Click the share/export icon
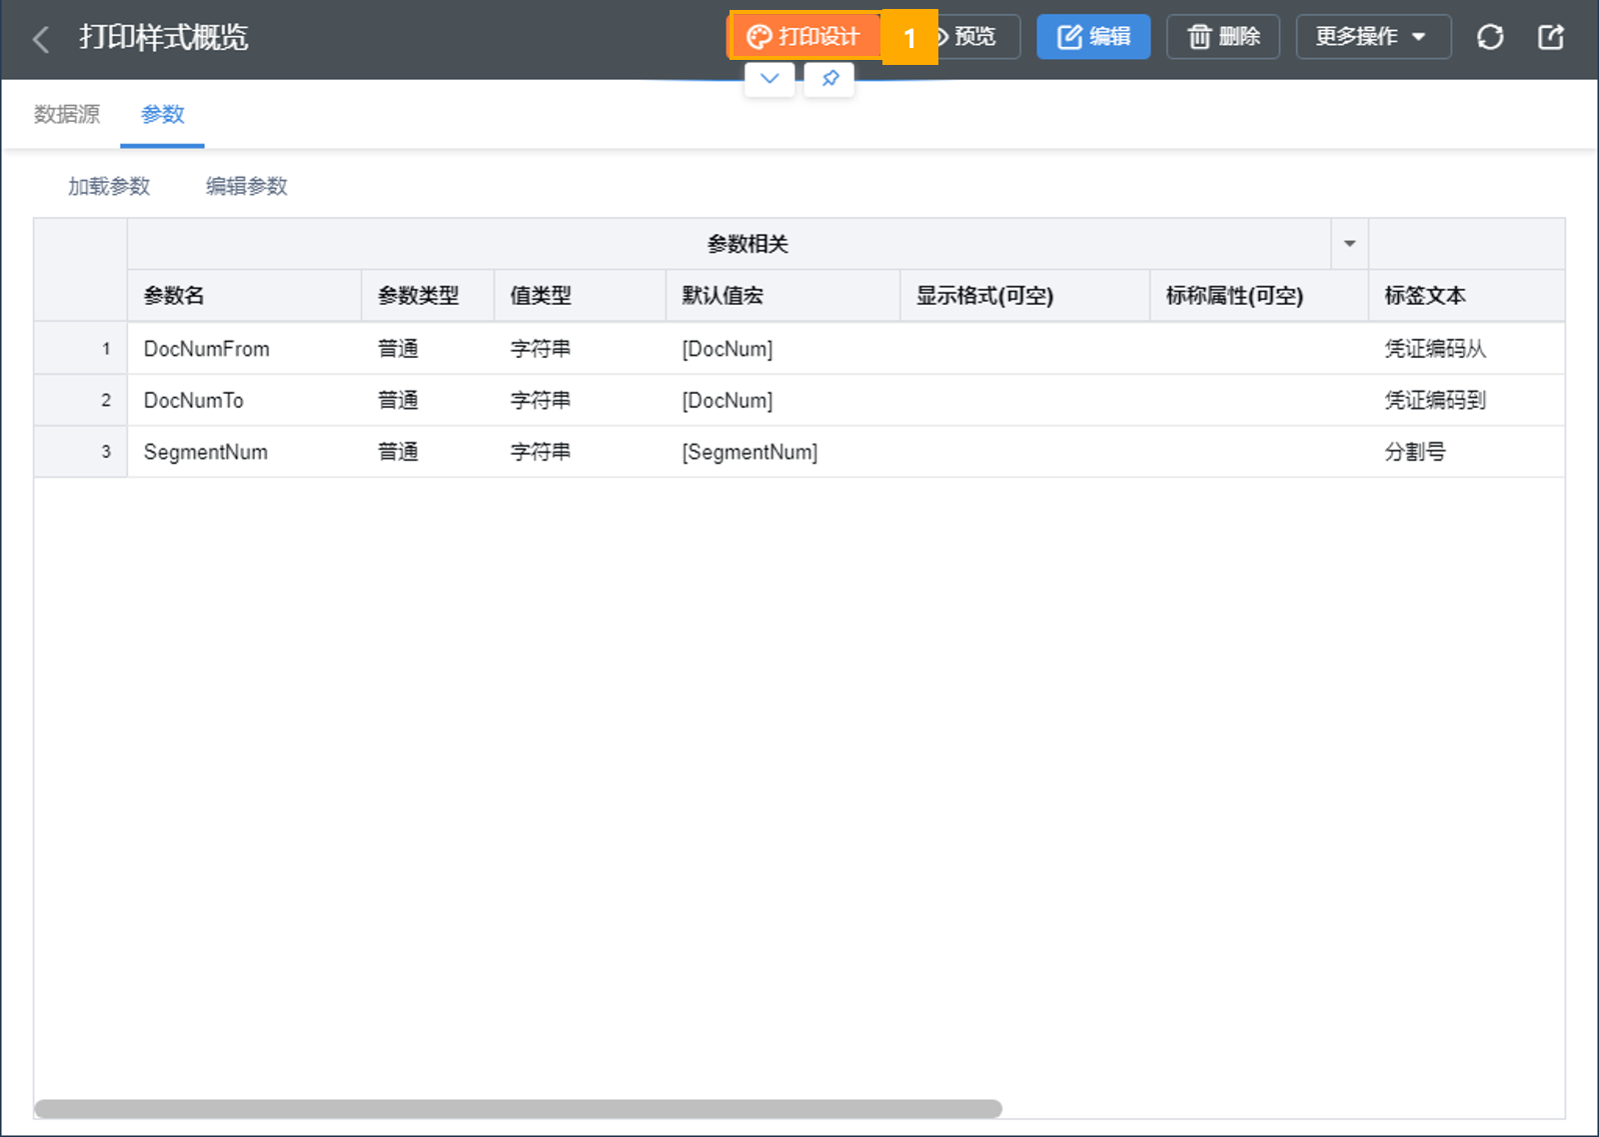Image resolution: width=1599 pixels, height=1137 pixels. (1550, 37)
